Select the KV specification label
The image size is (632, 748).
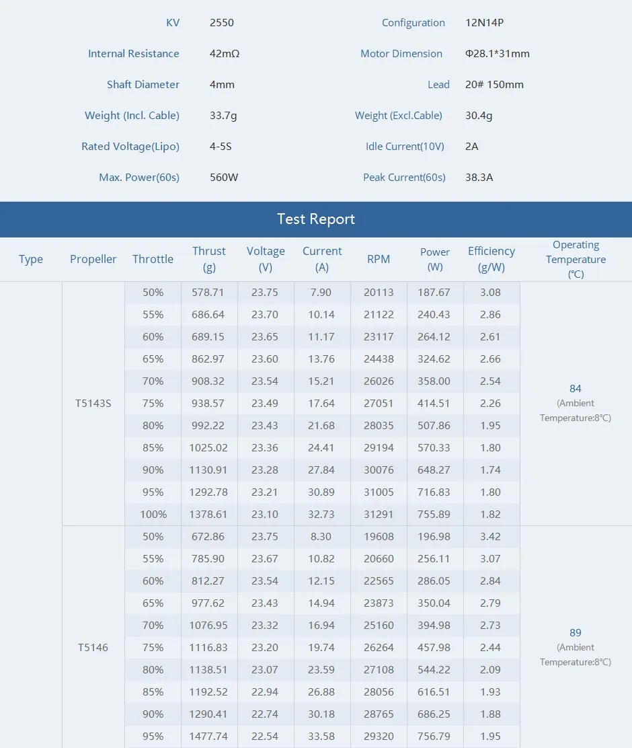[x=173, y=22]
